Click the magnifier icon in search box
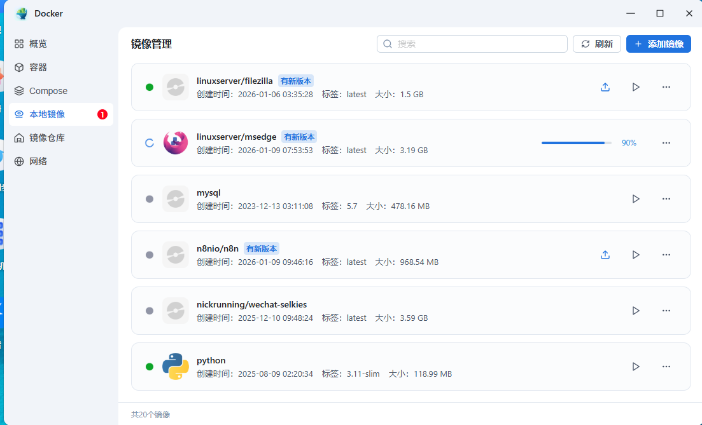The width and height of the screenshot is (702, 425). pyautogui.click(x=388, y=44)
